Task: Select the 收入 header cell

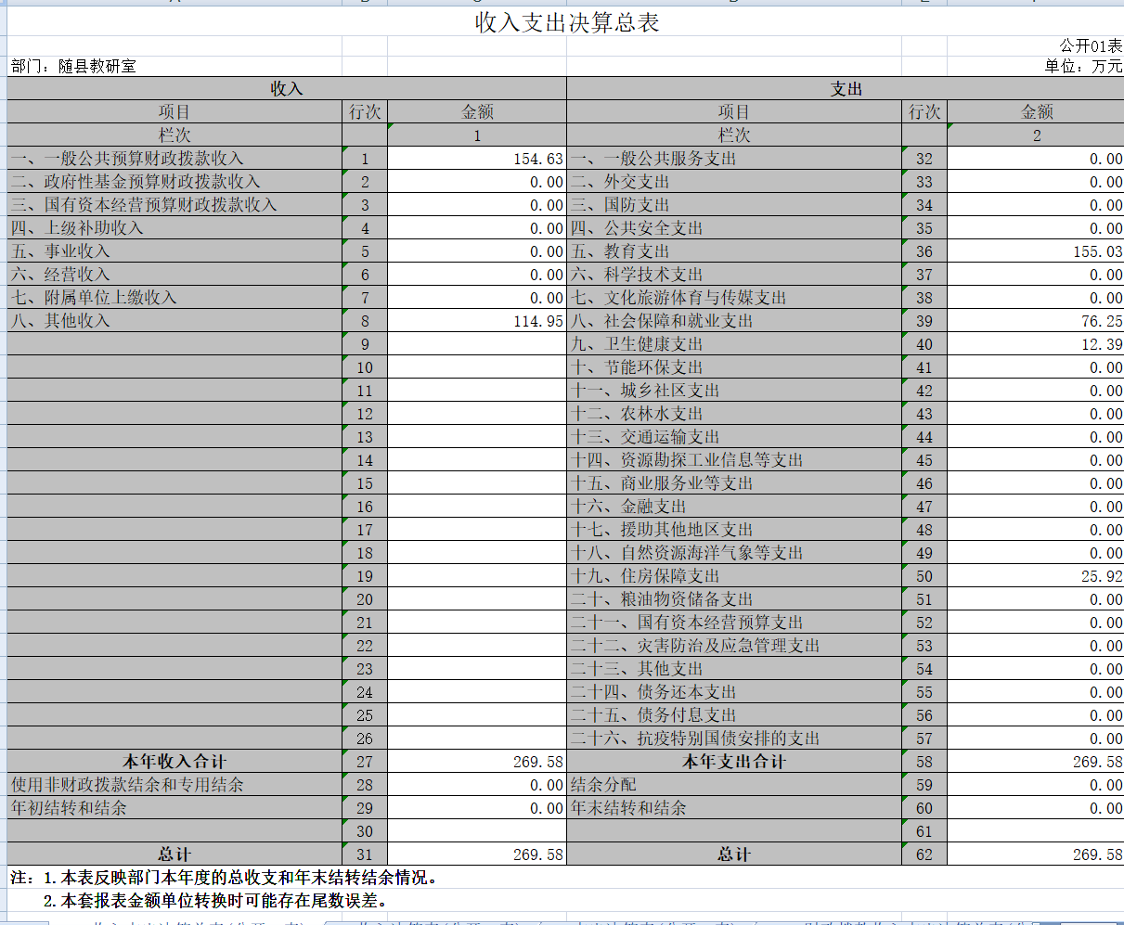Action: point(287,88)
